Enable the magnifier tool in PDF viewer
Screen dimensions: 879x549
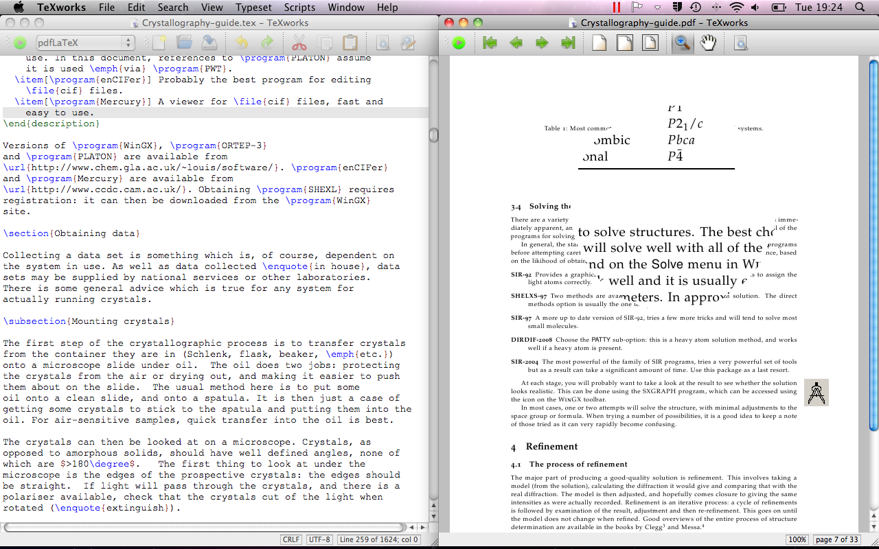point(681,43)
